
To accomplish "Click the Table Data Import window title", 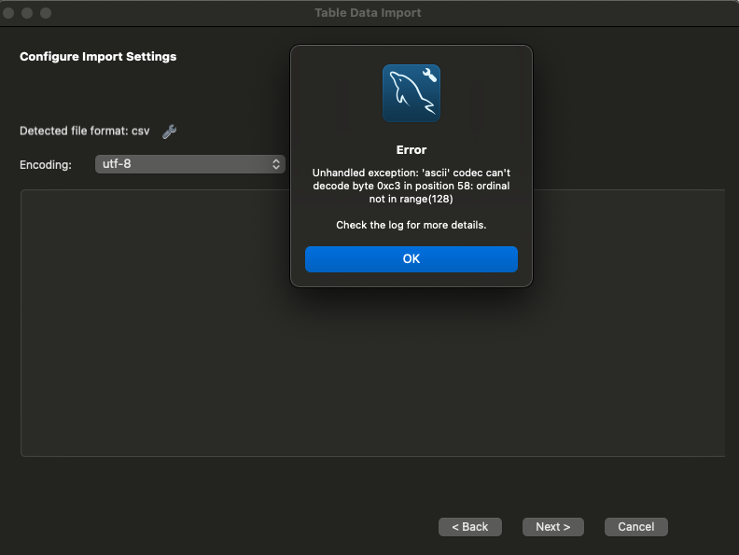I will click(x=368, y=13).
